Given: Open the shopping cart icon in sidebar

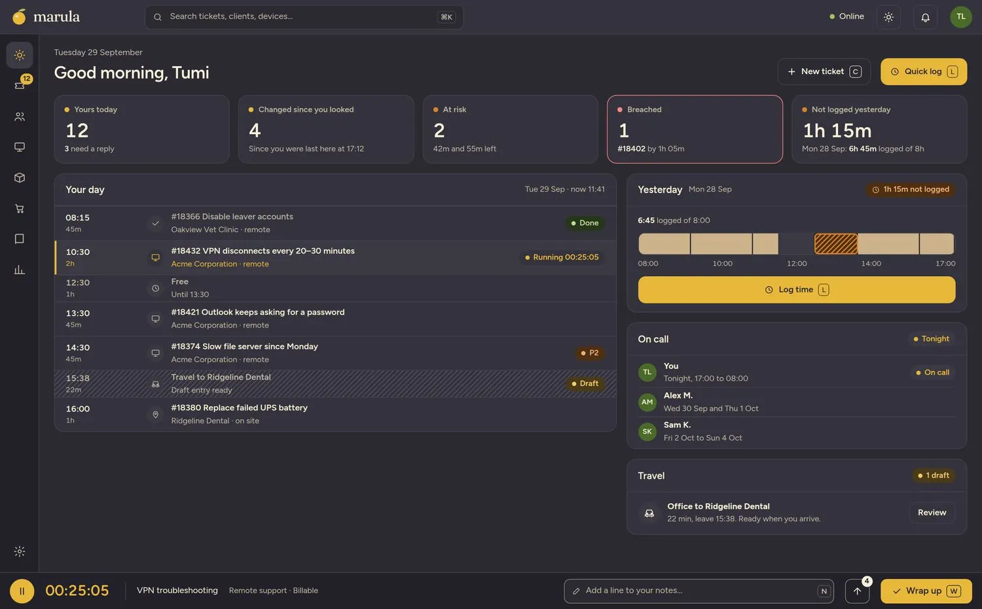Looking at the screenshot, I should tap(20, 209).
